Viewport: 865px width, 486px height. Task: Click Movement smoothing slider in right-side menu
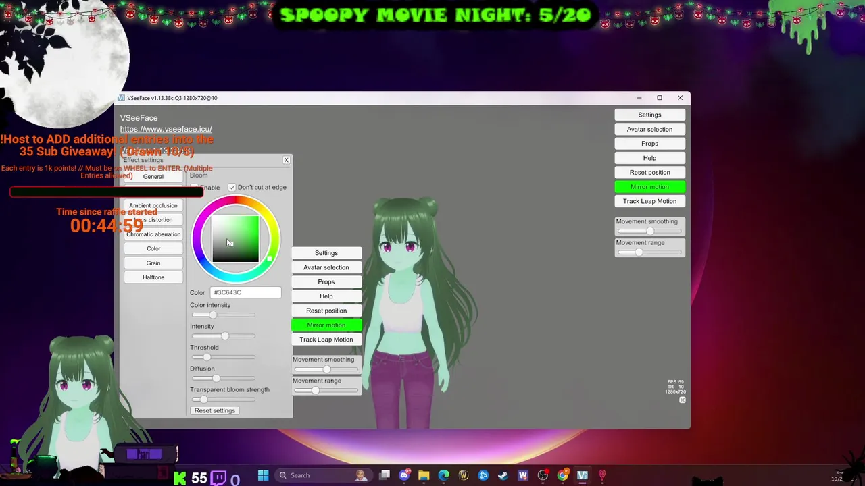pos(649,232)
